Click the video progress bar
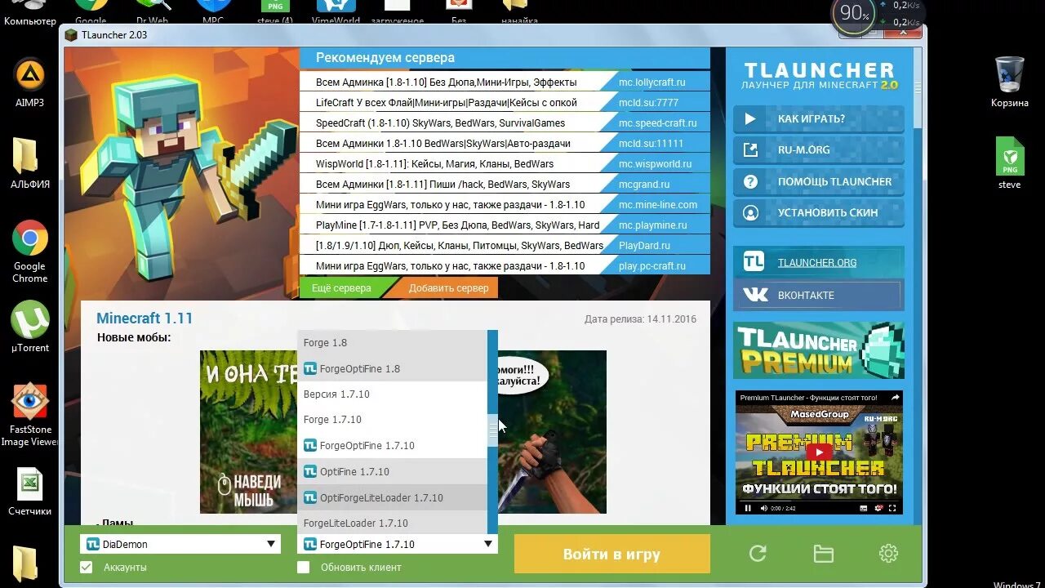This screenshot has height=588, width=1045. coord(819,500)
